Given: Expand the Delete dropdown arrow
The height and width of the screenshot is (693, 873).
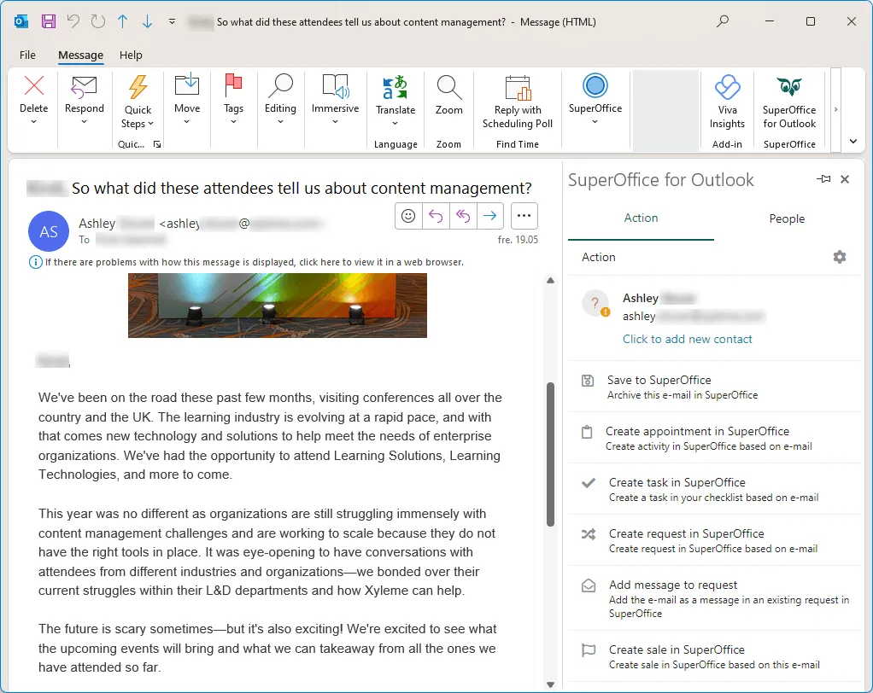Looking at the screenshot, I should pyautogui.click(x=34, y=122).
